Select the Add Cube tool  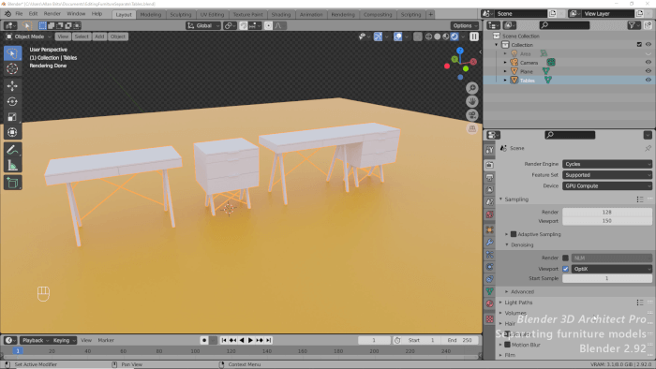12,183
